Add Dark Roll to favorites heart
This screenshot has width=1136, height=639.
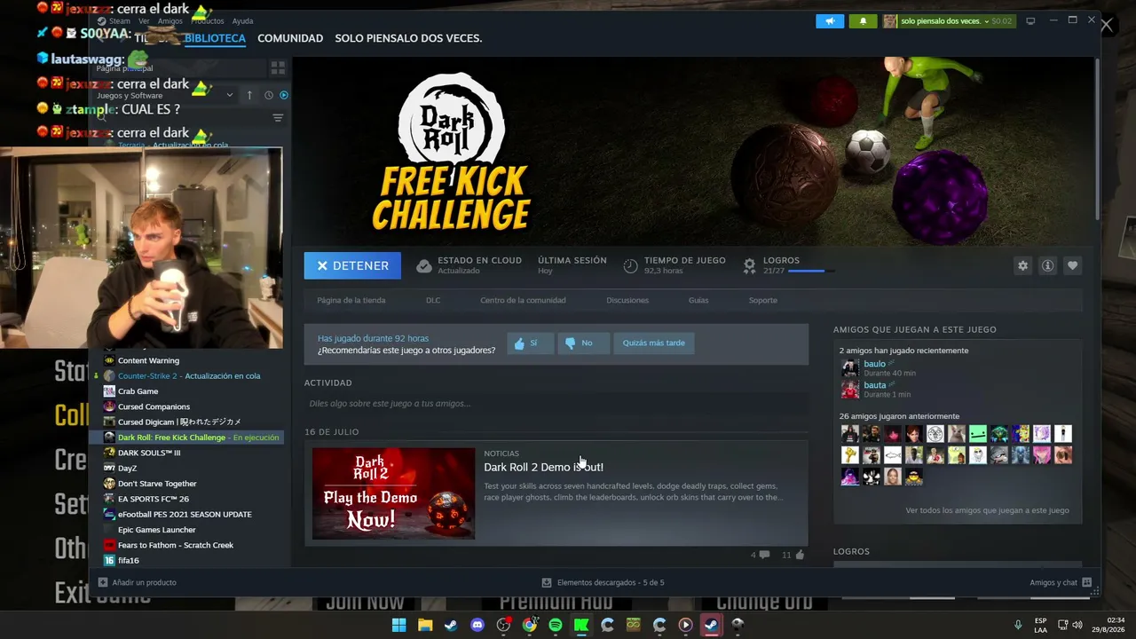(1073, 265)
